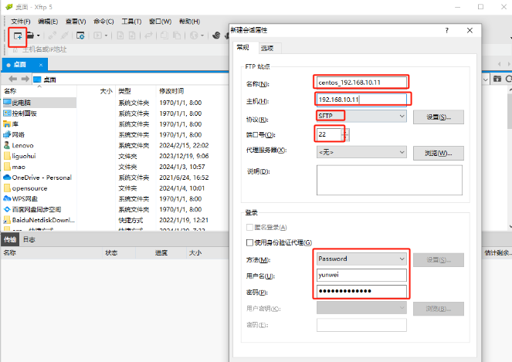Click the protocol 设置(S) button
This screenshot has height=362, width=512.
(x=438, y=117)
